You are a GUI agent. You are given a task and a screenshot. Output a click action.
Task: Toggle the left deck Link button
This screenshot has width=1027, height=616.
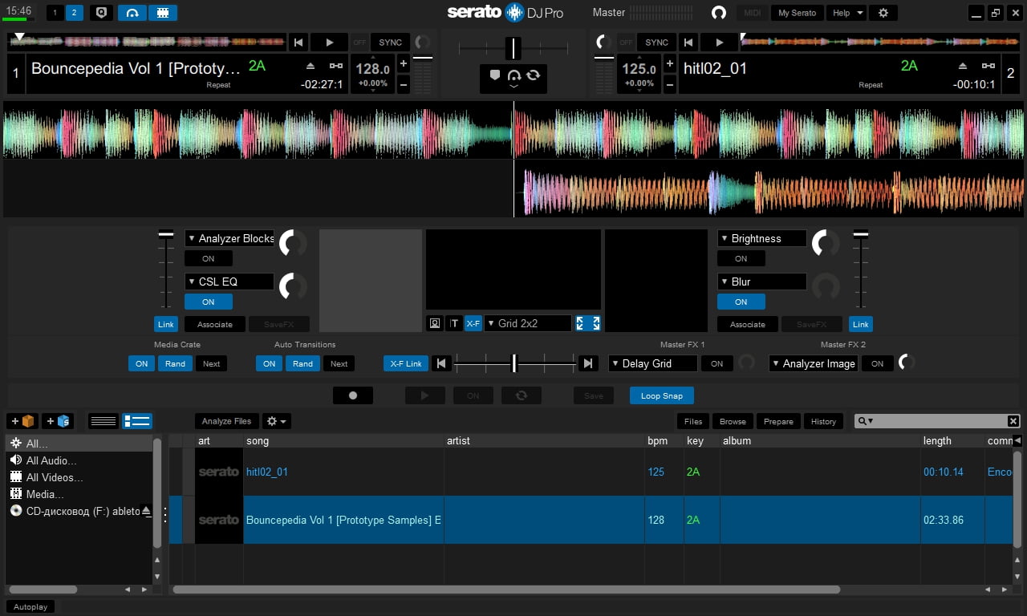point(166,324)
